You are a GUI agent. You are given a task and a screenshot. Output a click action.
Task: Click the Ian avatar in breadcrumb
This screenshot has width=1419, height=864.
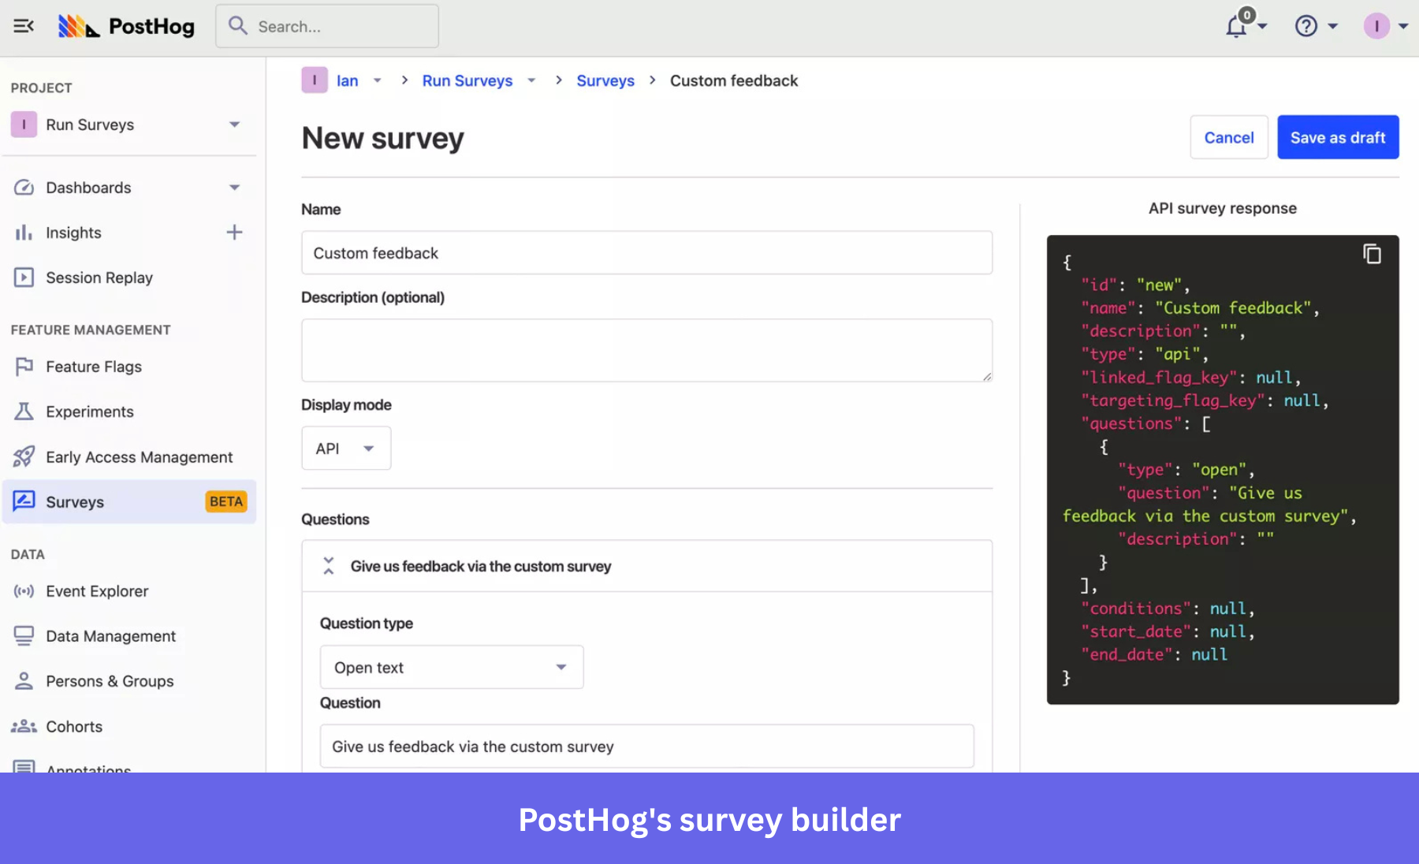(315, 80)
